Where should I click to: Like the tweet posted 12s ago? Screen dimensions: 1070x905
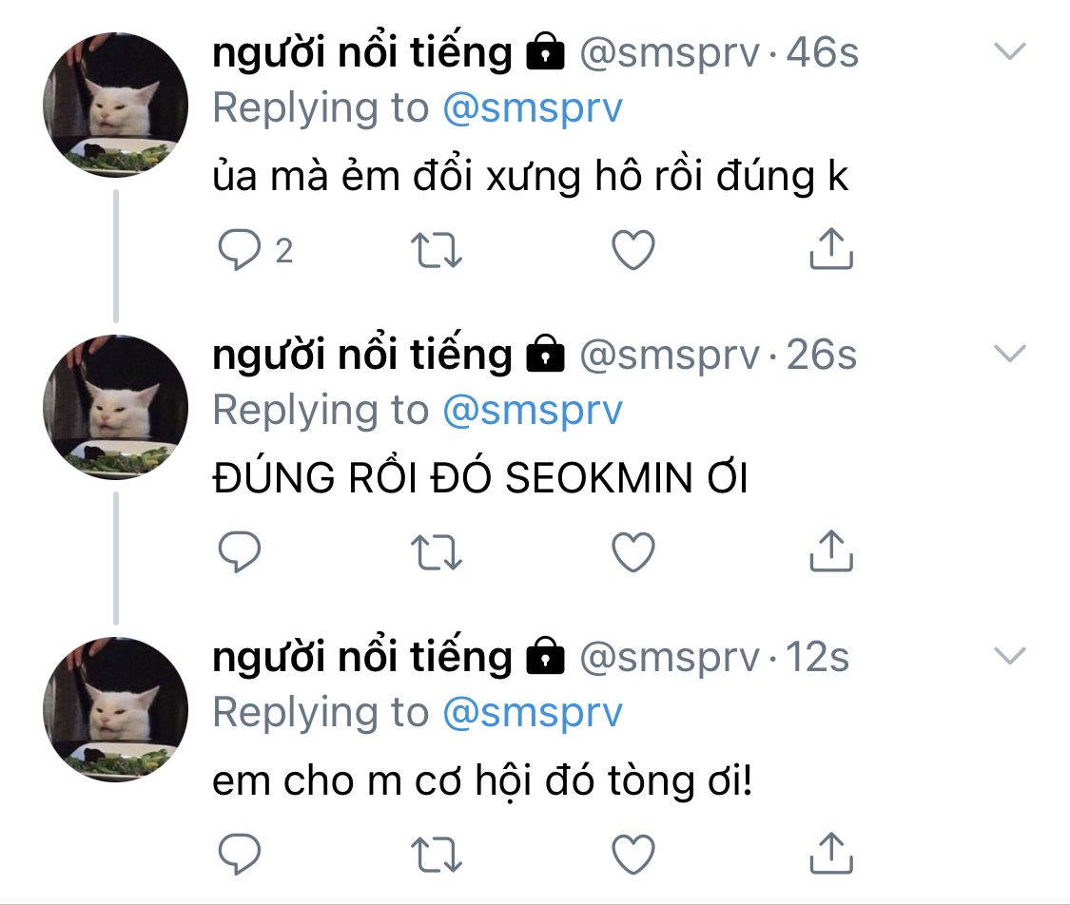632,854
